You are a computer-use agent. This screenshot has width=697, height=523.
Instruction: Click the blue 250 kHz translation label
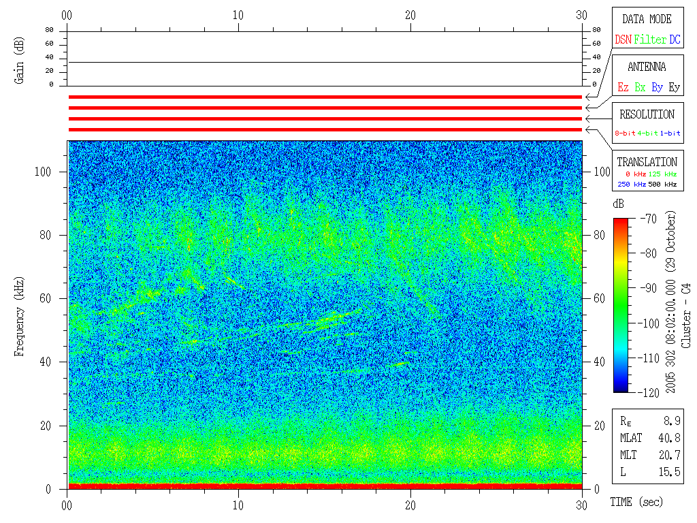pos(632,184)
